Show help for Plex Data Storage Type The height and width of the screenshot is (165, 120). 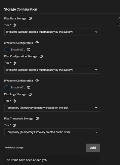[x=14, y=25]
